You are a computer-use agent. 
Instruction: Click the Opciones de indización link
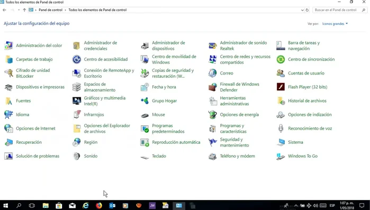[x=310, y=115]
